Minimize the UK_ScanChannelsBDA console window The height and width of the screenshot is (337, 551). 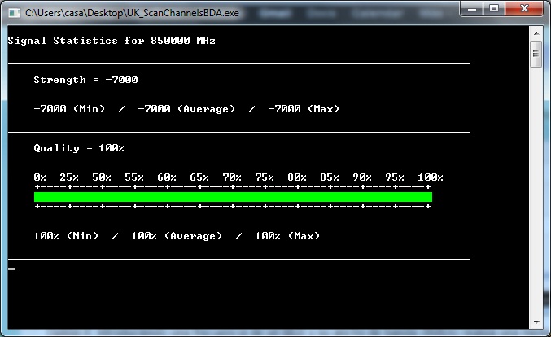(x=471, y=9)
